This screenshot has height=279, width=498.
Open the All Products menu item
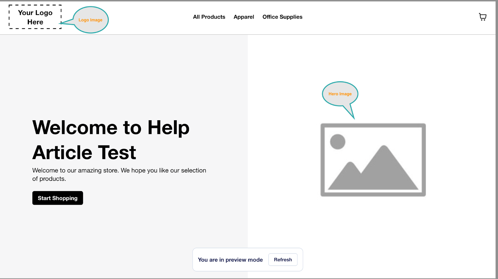(209, 17)
